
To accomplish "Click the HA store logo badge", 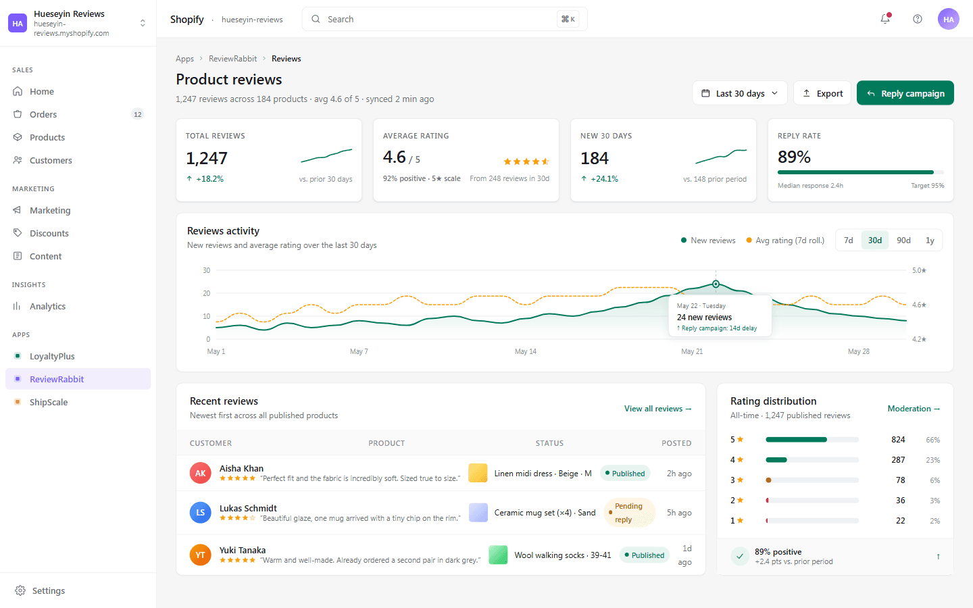I will tap(18, 23).
